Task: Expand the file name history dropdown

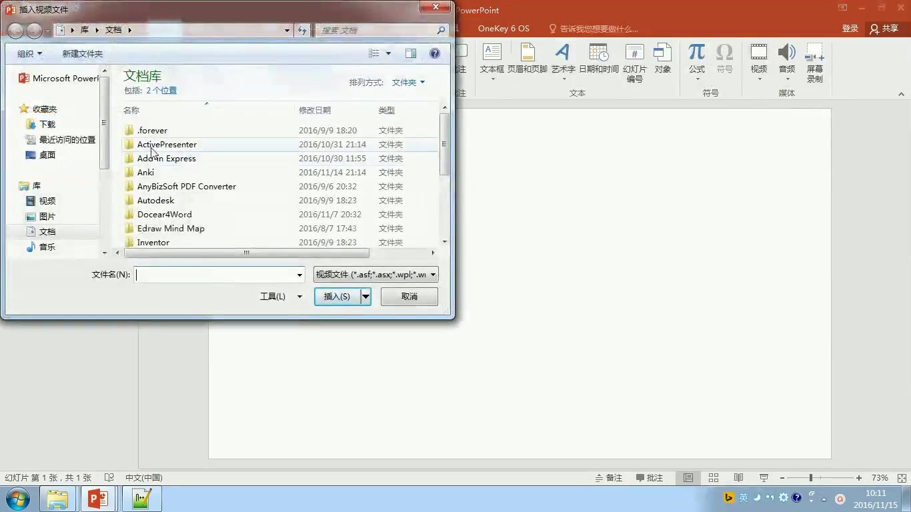Action: click(299, 275)
